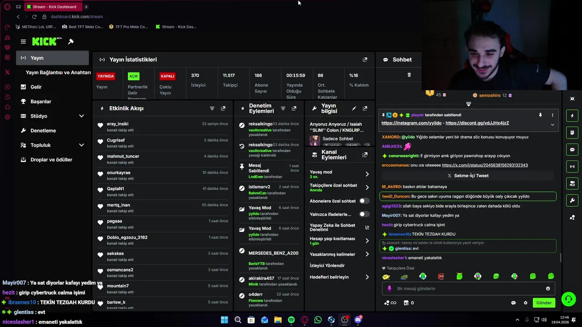The image size is (582, 327).
Task: Click the Gönder send button
Action: [x=544, y=303]
